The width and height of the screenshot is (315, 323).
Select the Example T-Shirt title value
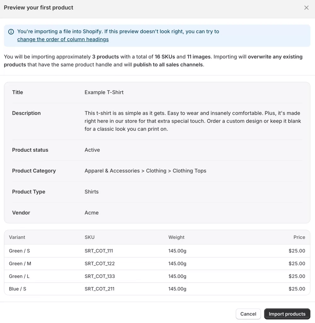click(104, 92)
